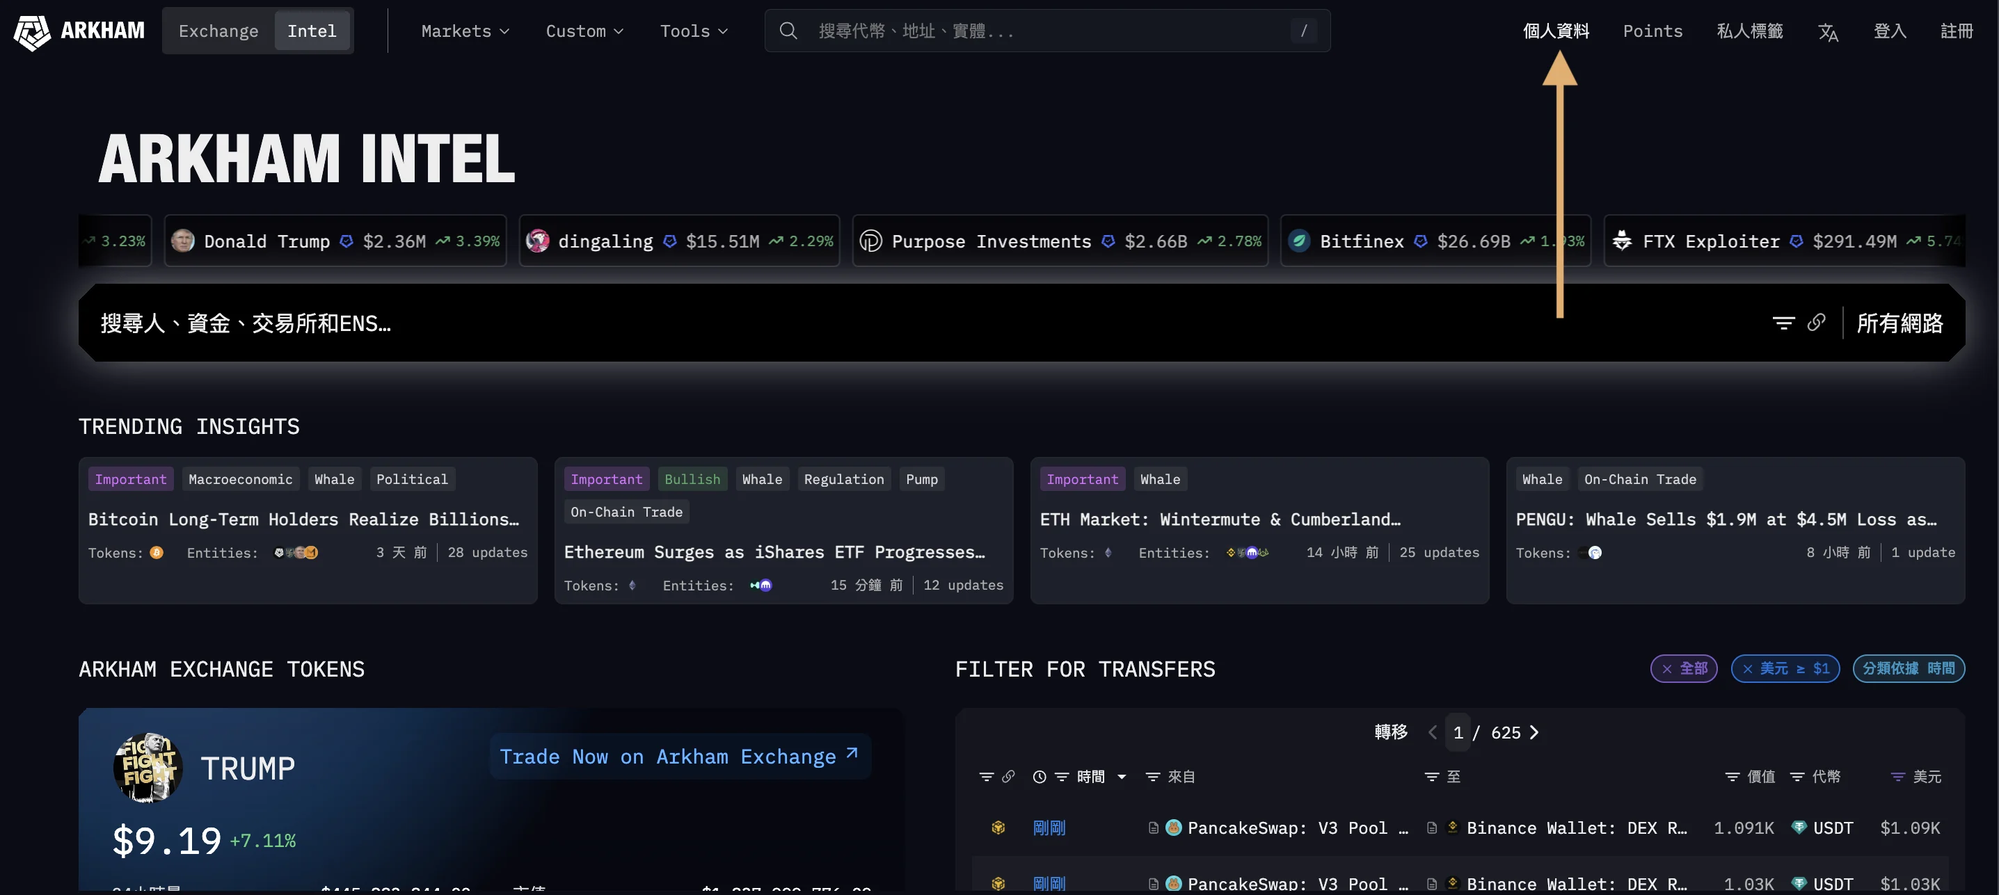Click the Bullish tag
The width and height of the screenshot is (1999, 895).
pyautogui.click(x=692, y=479)
